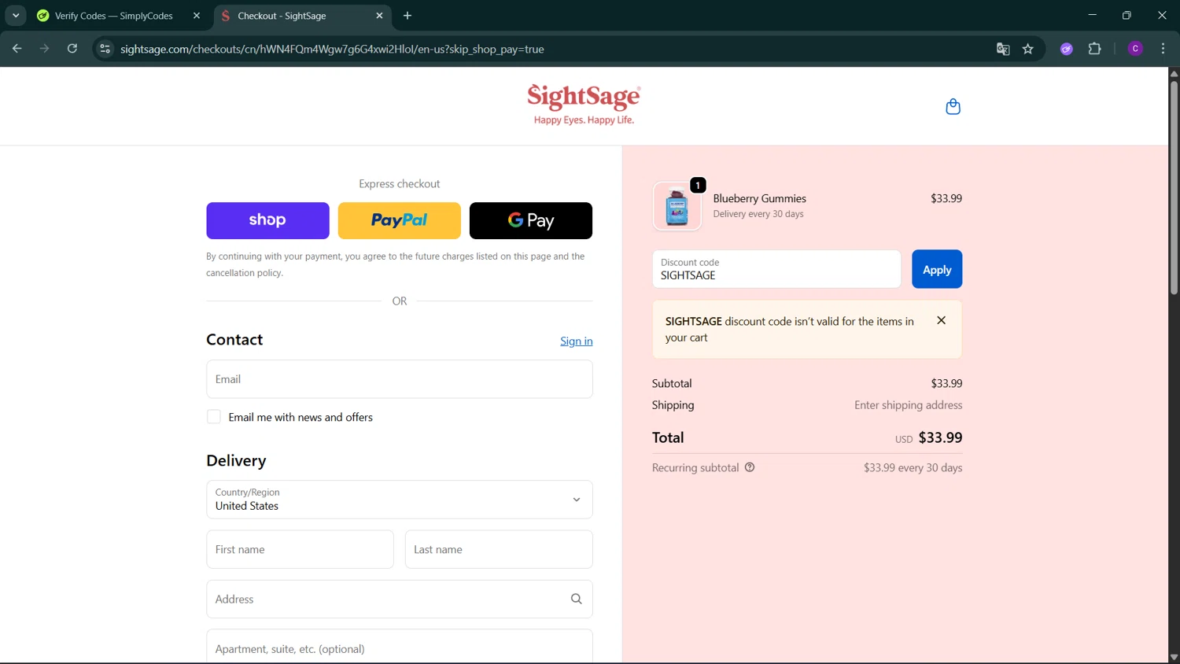This screenshot has width=1180, height=664.
Task: Pay with the PayPal button
Action: [x=400, y=220]
